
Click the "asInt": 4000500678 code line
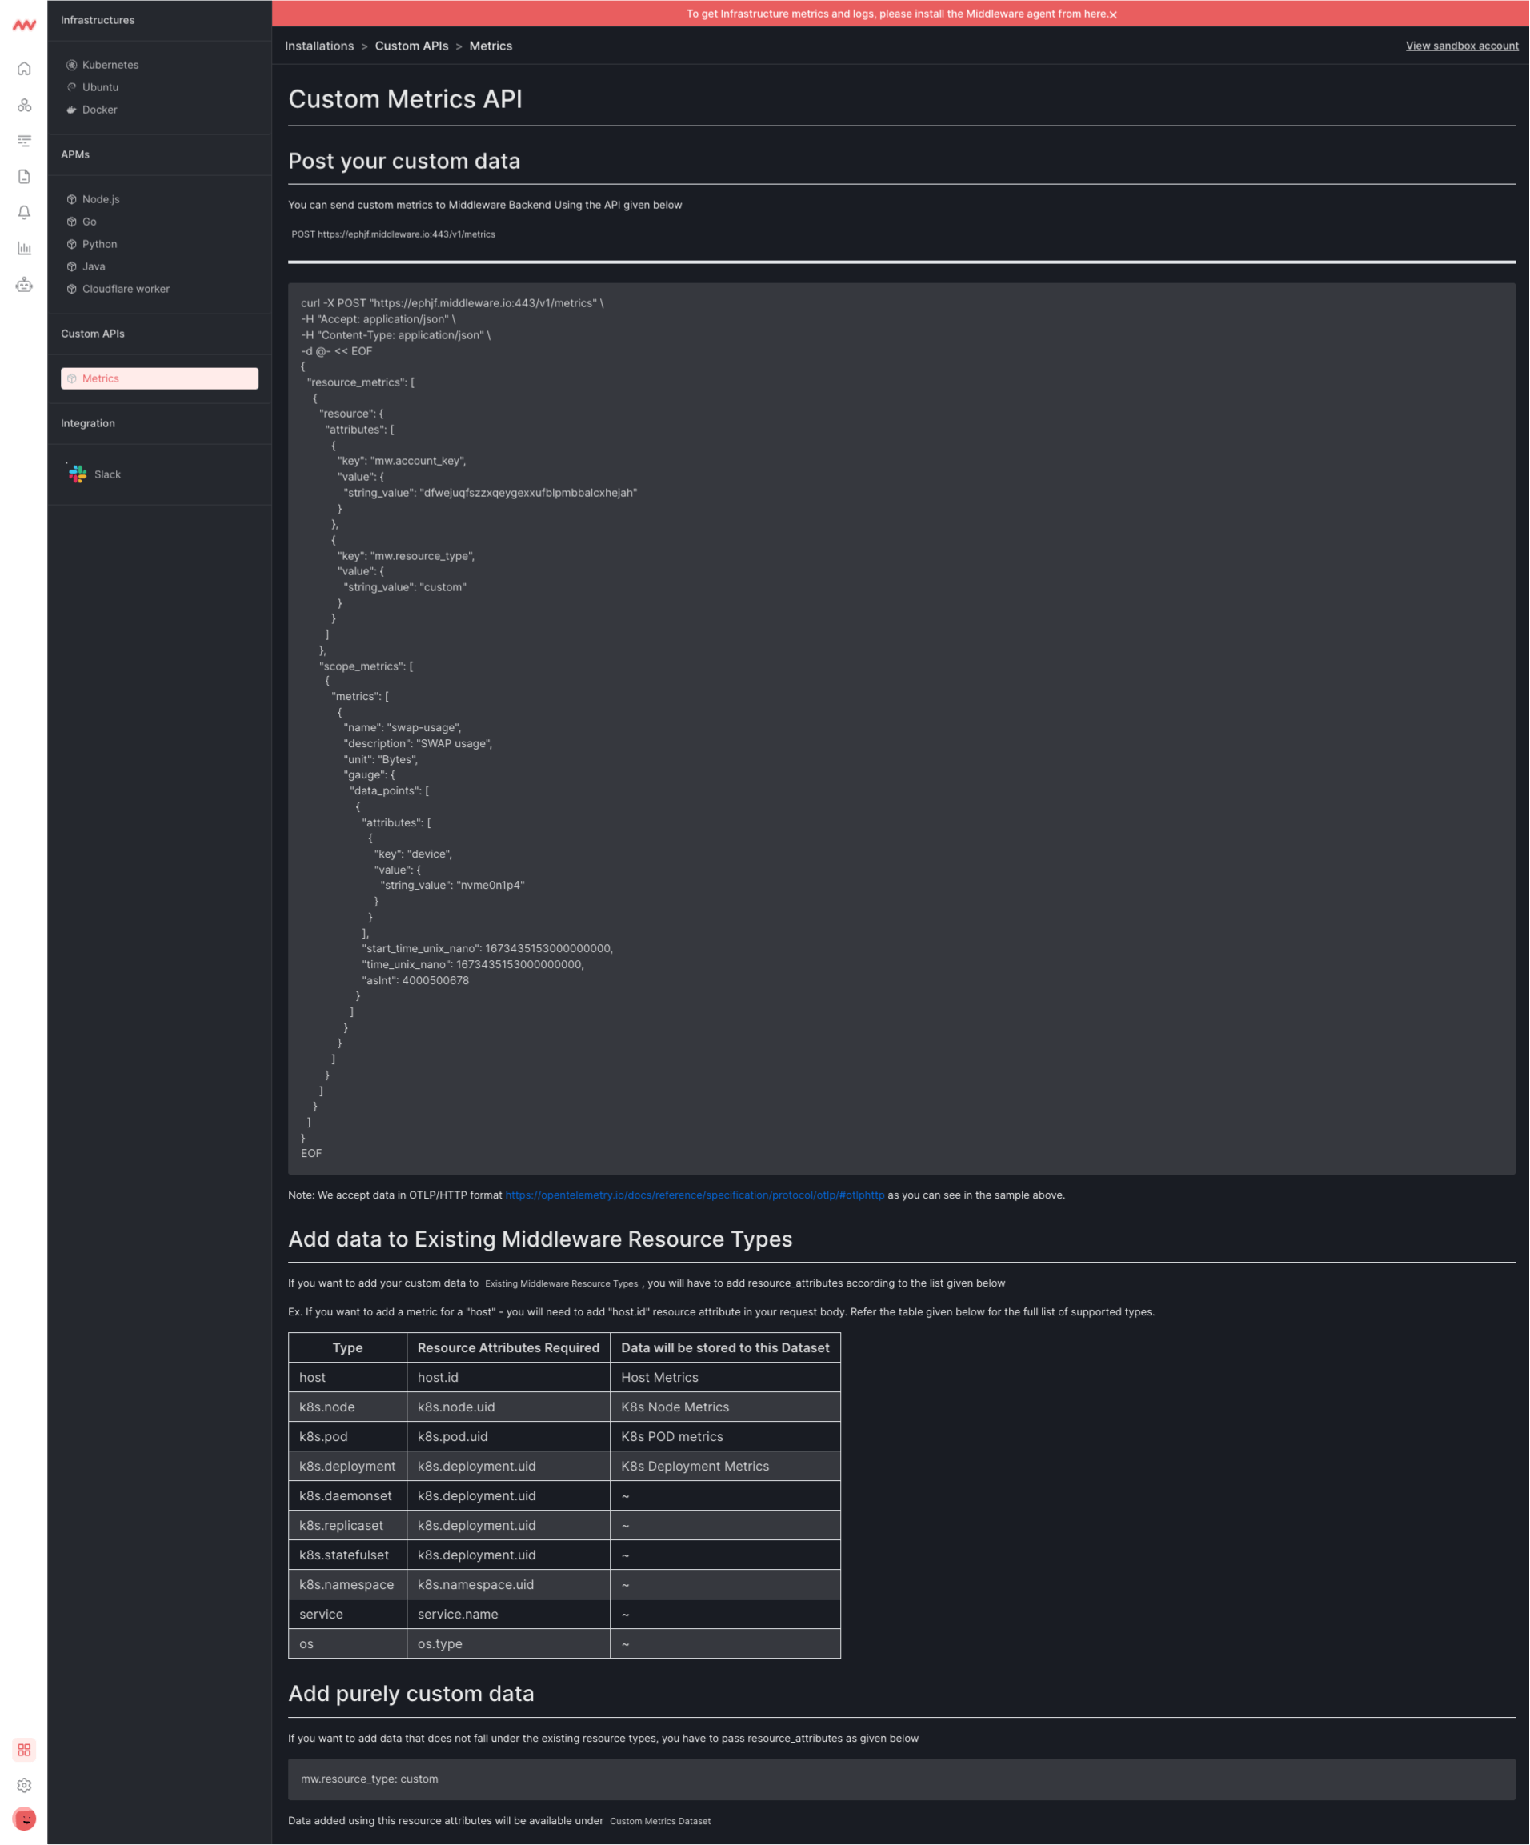pyautogui.click(x=415, y=980)
